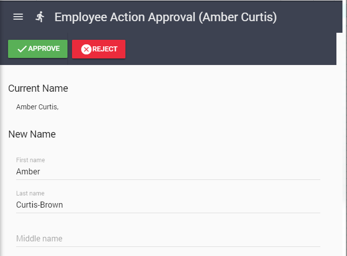Click the New Name section heading
This screenshot has width=347, height=256.
[32, 134]
